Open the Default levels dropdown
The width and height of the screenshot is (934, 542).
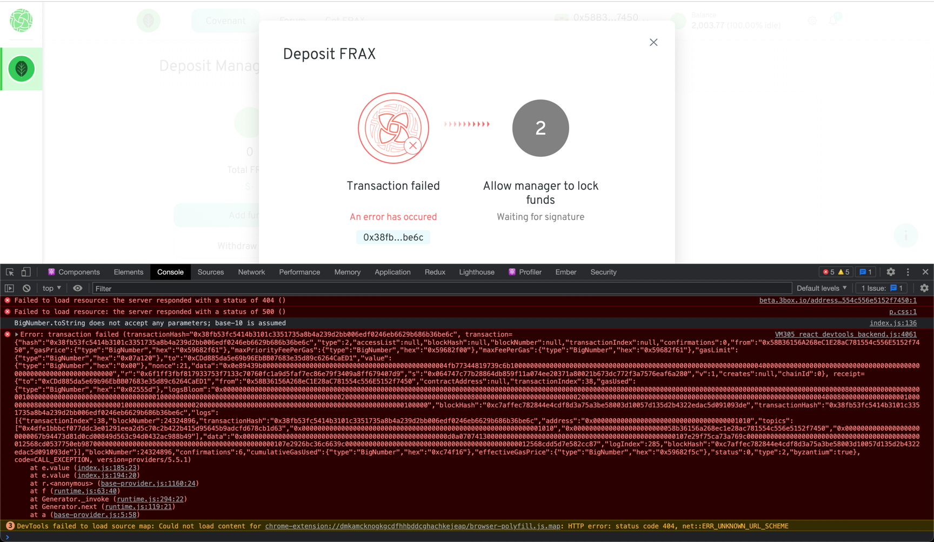pyautogui.click(x=821, y=288)
